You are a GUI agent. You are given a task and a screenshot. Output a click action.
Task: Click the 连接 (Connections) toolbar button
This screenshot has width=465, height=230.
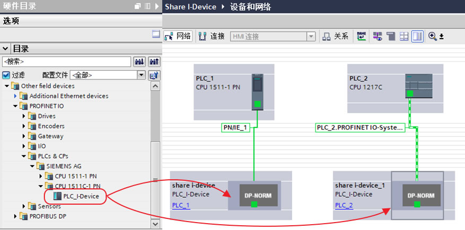[212, 36]
